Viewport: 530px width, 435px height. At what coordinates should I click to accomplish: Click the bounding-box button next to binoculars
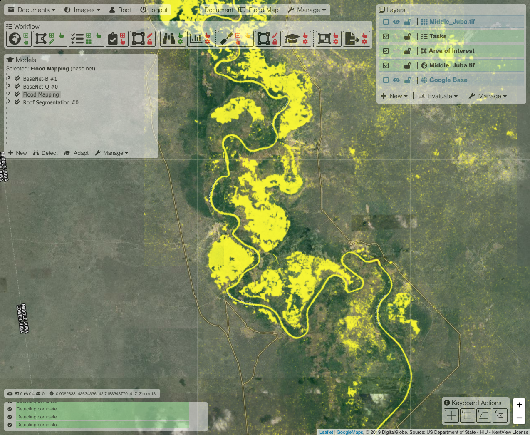pyautogui.click(x=143, y=39)
